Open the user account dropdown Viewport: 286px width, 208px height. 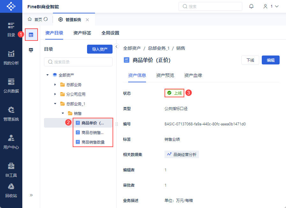271,6
